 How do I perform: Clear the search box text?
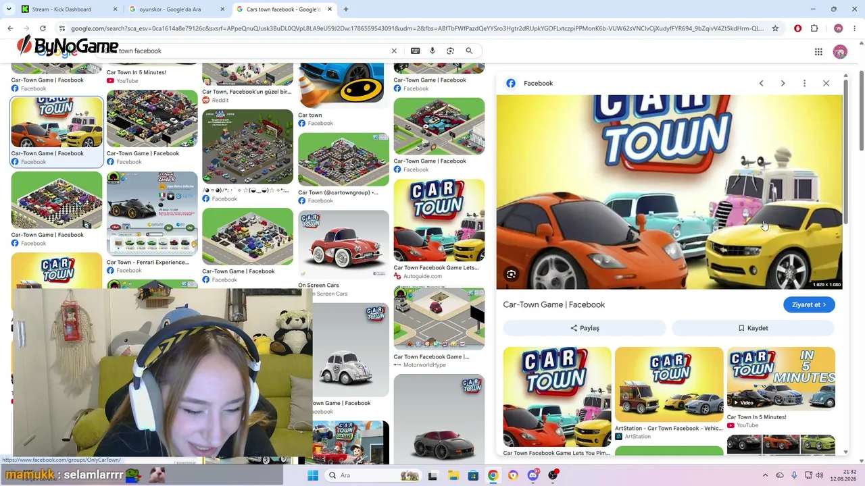[394, 51]
